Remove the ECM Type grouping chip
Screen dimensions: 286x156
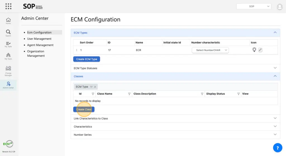tap(95, 87)
